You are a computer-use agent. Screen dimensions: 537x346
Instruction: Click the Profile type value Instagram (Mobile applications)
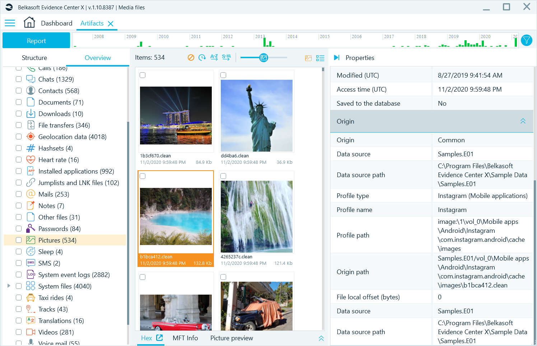(x=482, y=196)
